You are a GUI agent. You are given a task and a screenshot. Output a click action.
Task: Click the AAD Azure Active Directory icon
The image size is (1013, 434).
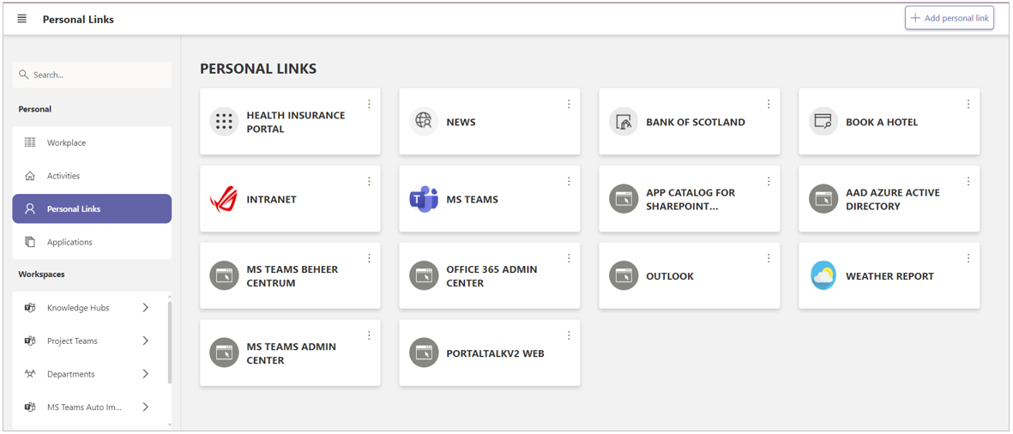(823, 199)
